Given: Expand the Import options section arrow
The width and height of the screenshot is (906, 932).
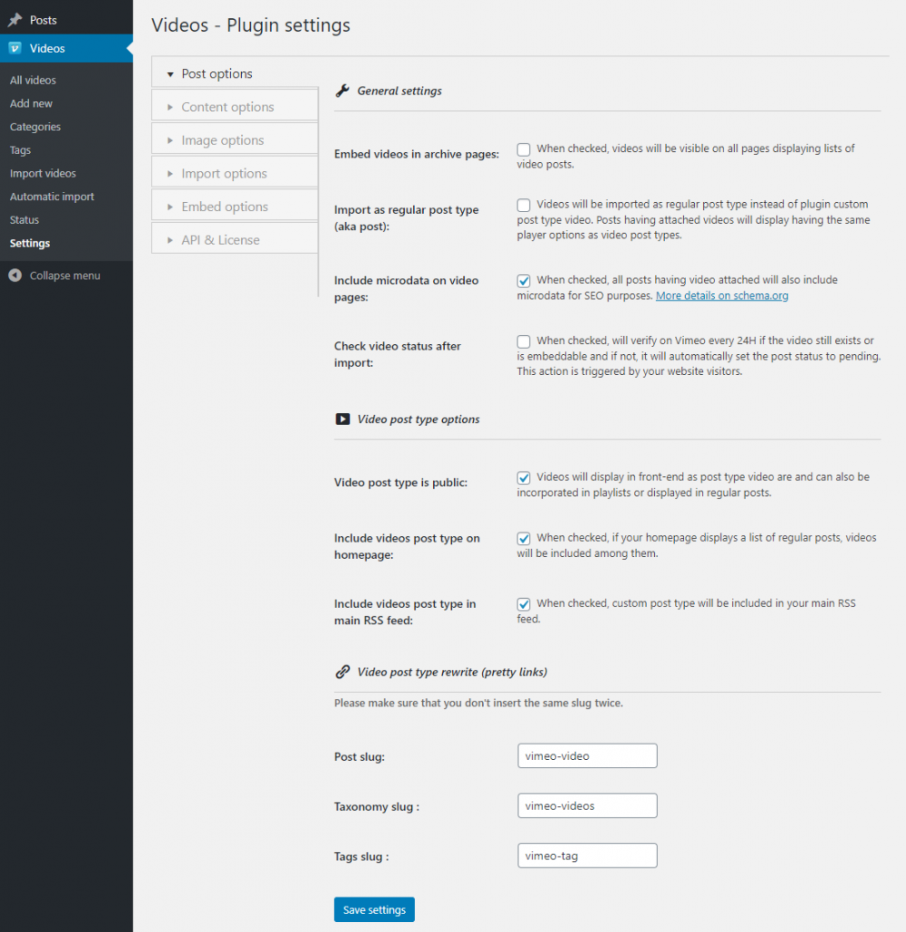Looking at the screenshot, I should [x=170, y=174].
